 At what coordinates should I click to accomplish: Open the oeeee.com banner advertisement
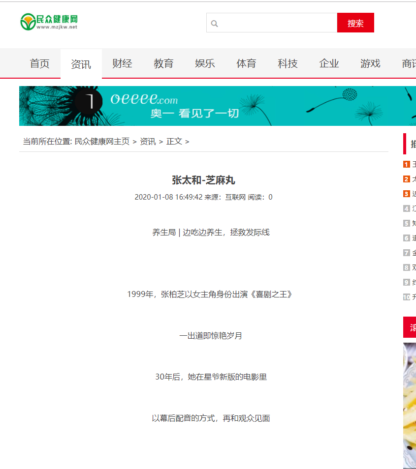[217, 106]
